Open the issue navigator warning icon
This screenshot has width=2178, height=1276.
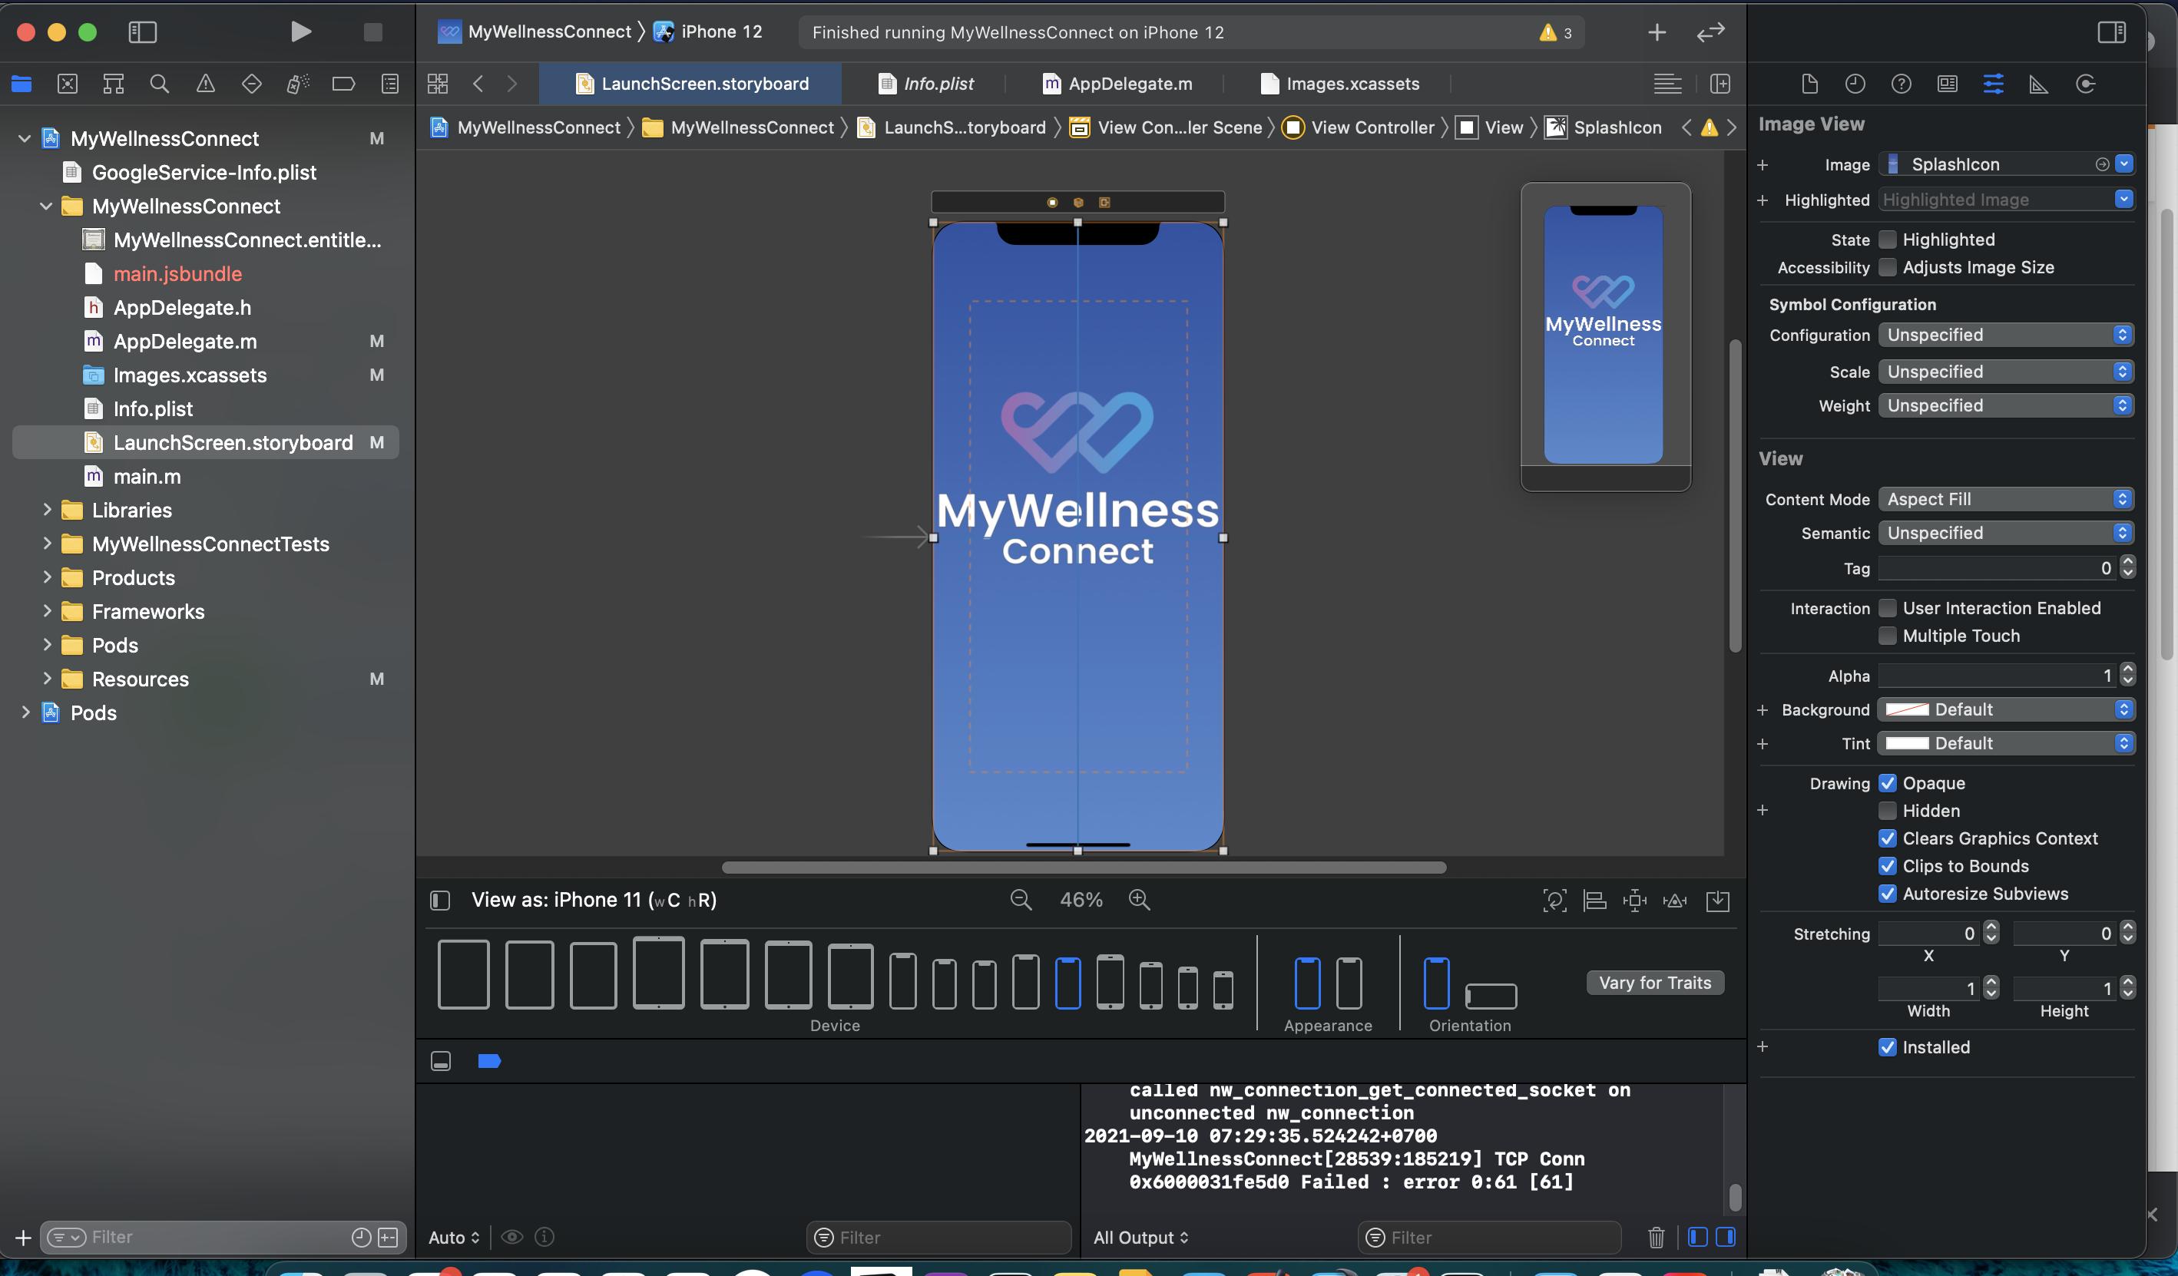pyautogui.click(x=205, y=84)
